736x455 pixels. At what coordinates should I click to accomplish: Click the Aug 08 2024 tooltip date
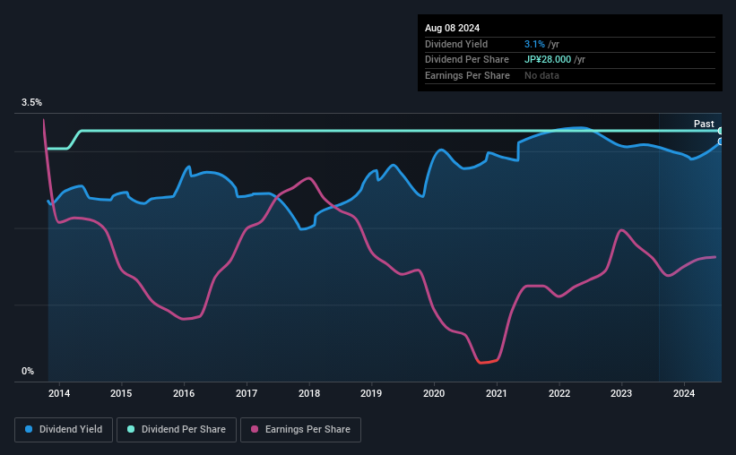pyautogui.click(x=452, y=28)
